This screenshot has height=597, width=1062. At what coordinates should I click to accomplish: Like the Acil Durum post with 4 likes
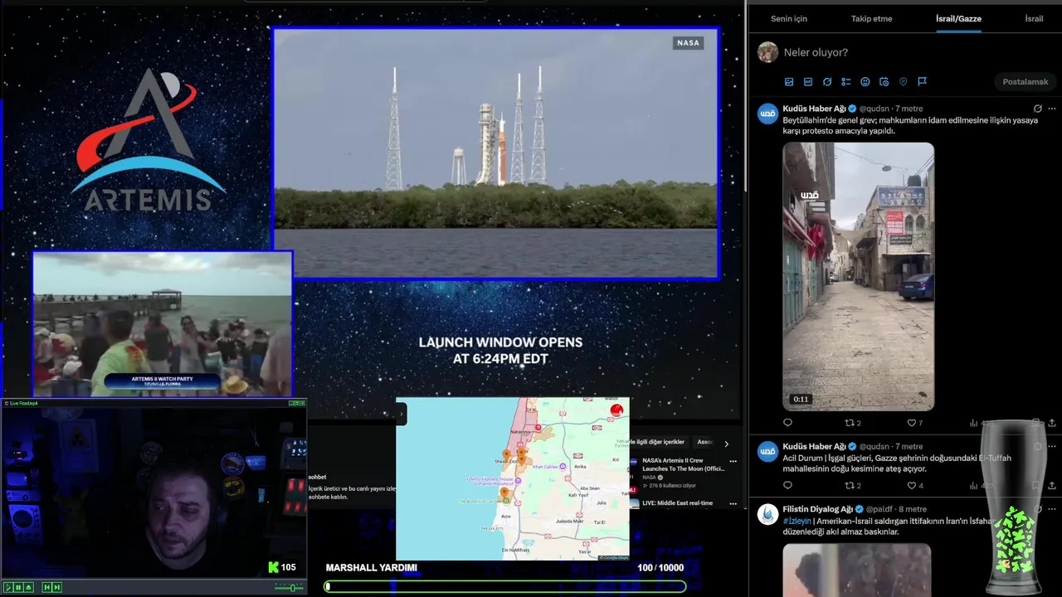(914, 486)
